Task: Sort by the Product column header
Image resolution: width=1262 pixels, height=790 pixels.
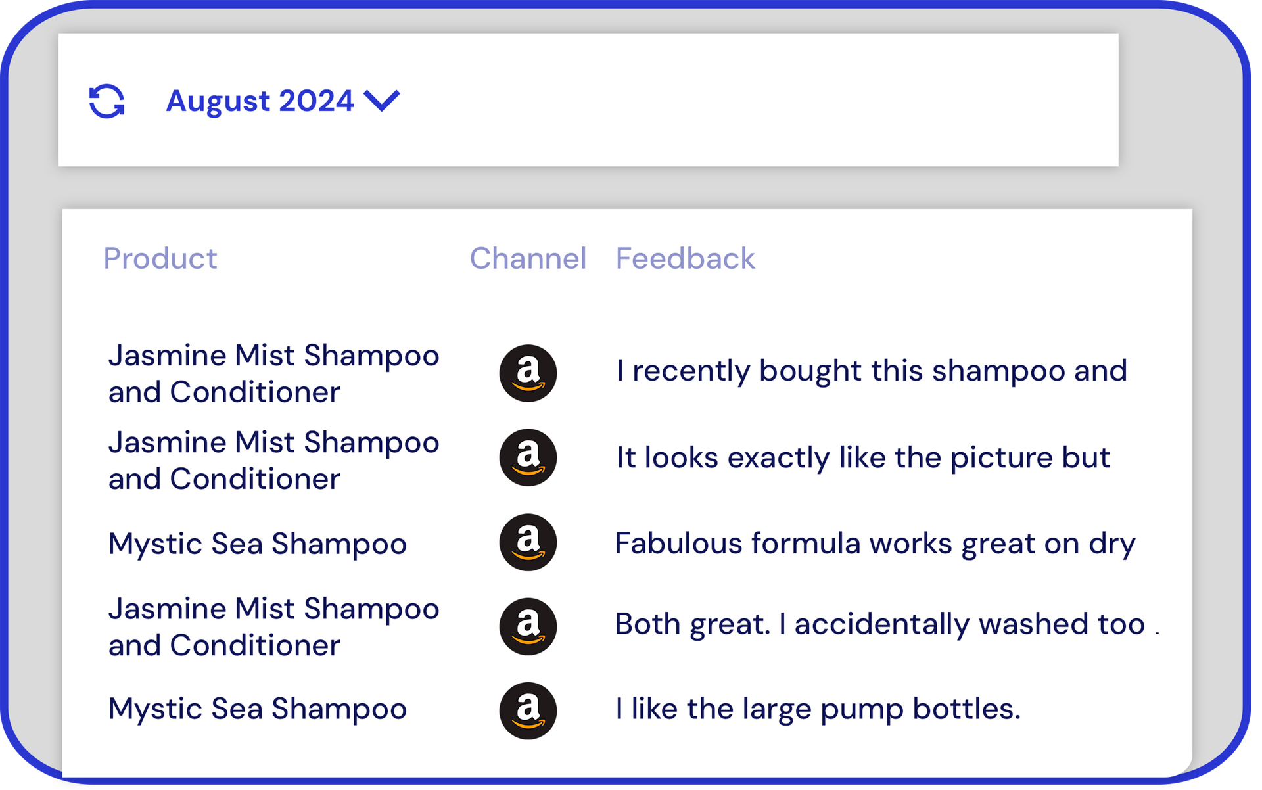Action: tap(160, 258)
